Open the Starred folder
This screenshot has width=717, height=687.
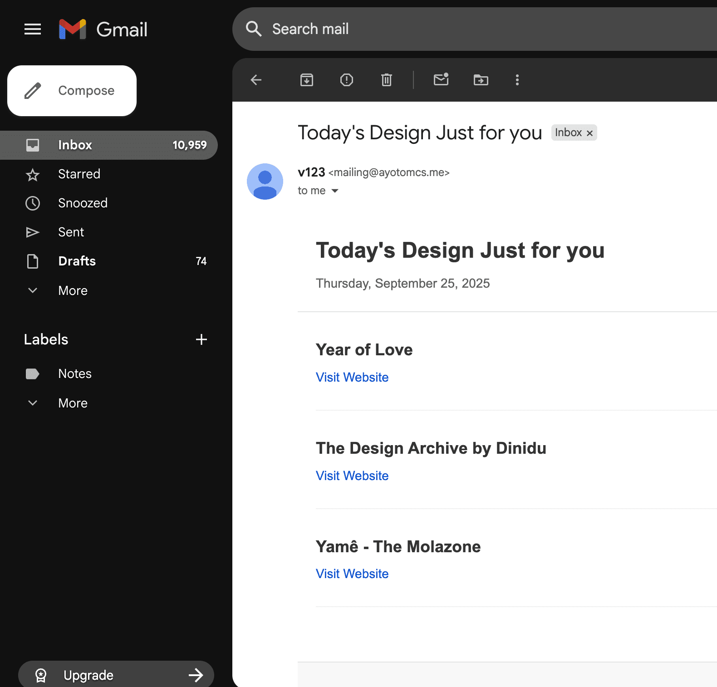click(79, 174)
